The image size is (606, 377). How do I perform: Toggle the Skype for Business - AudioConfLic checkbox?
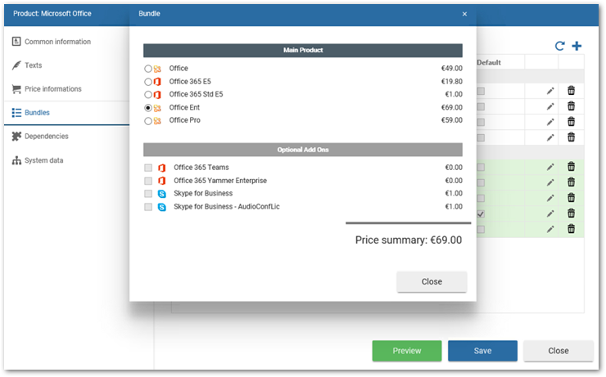148,207
